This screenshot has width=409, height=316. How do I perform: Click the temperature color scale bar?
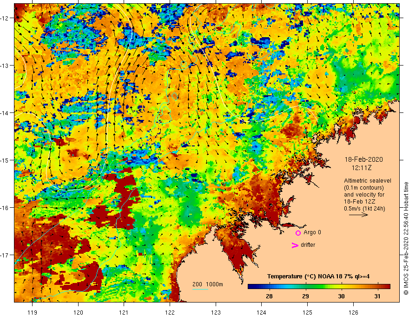pos(319,287)
